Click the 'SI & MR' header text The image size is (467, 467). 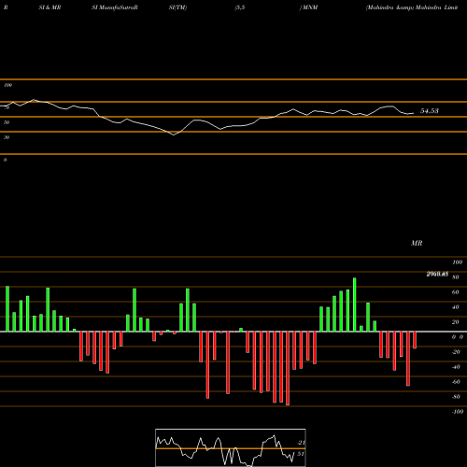point(50,7)
